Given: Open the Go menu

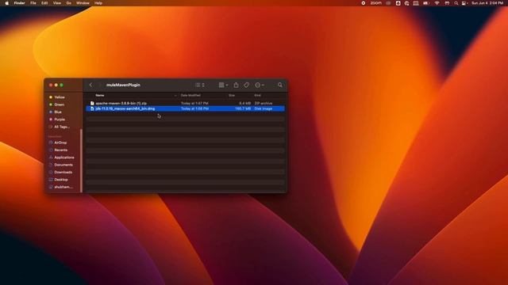Looking at the screenshot, I should pyautogui.click(x=69, y=3).
